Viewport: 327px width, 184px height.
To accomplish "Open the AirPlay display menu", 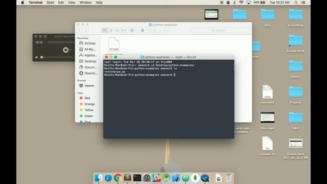I will (249, 3).
